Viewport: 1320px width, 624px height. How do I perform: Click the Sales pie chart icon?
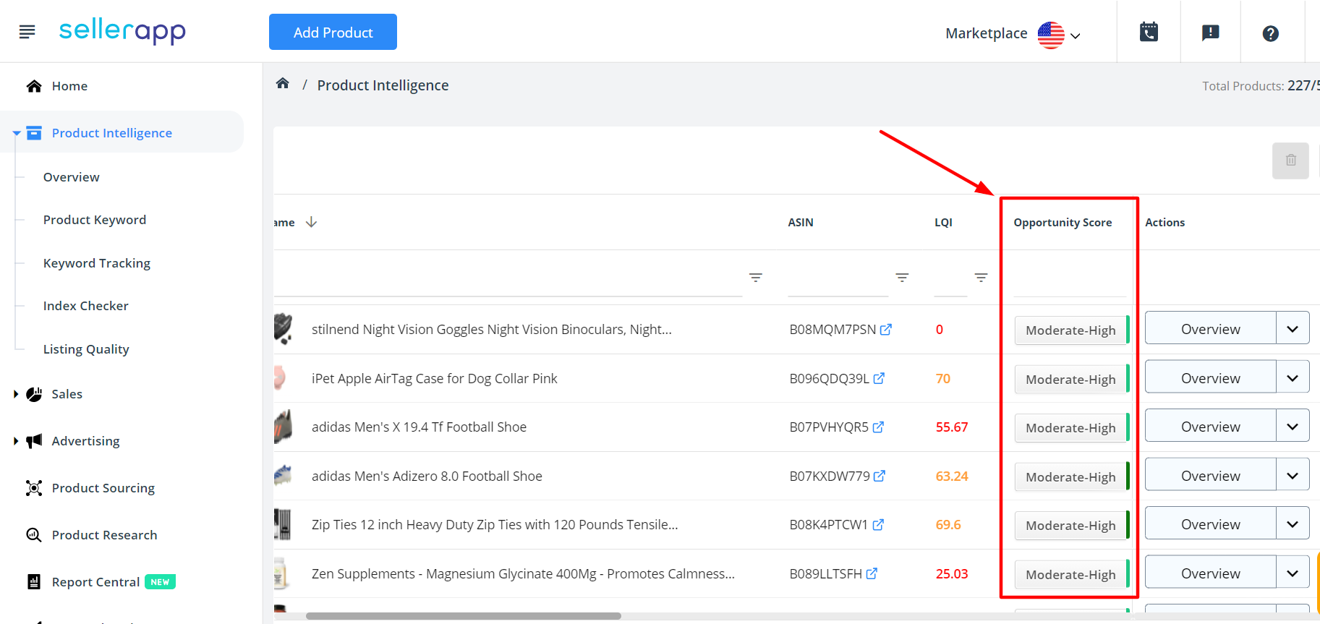coord(34,394)
